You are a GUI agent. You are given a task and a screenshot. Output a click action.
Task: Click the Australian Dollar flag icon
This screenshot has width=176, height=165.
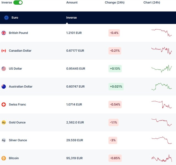click(4, 86)
